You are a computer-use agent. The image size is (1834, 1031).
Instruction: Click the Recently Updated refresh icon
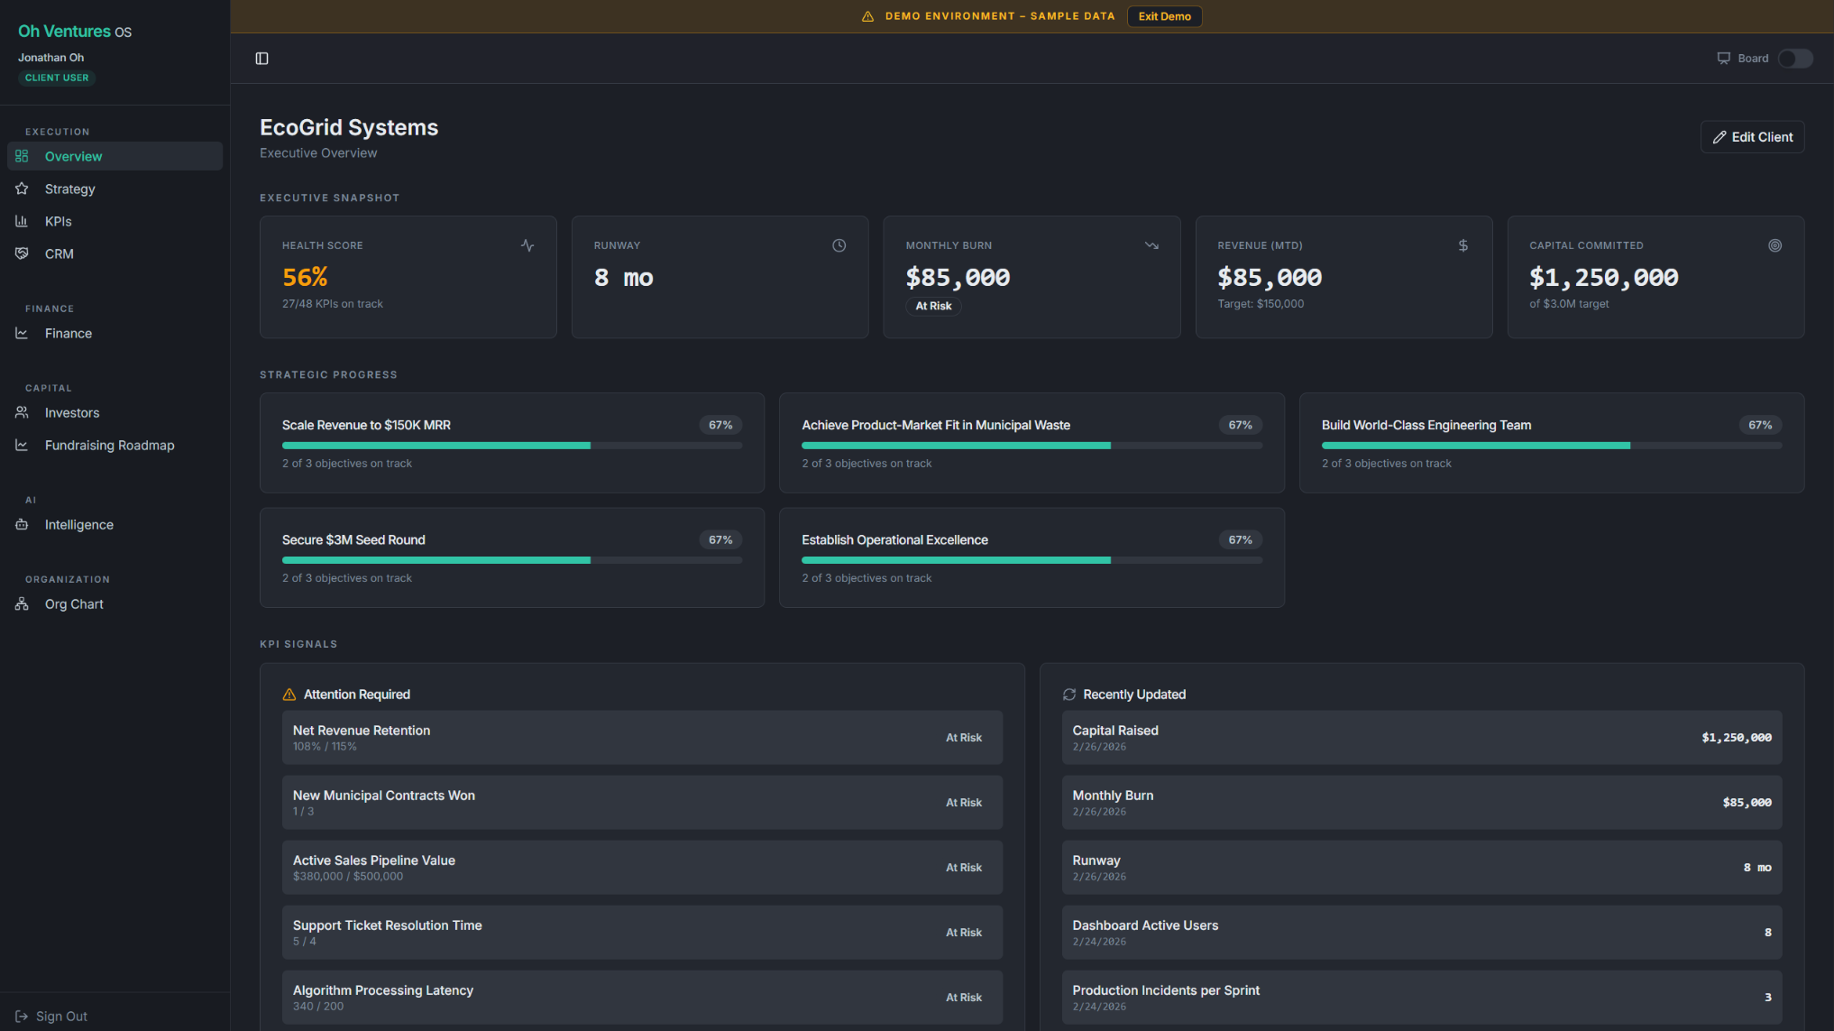pos(1069,695)
